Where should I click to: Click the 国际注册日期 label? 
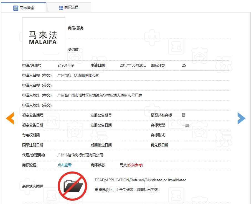pos(33,145)
